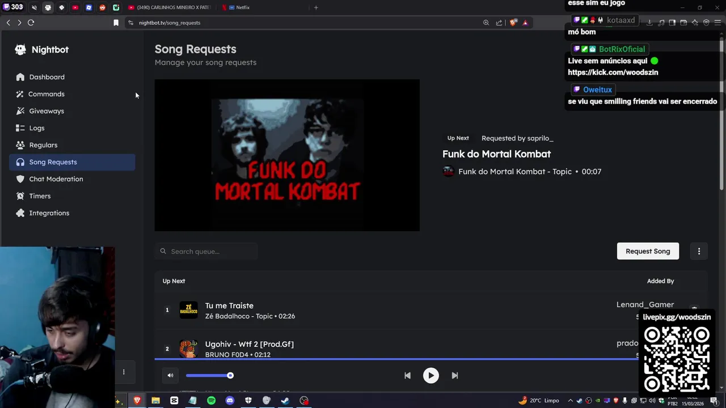Screen dimensions: 726x408
Task: Click the zoom magnifier icon in address bar
Action: coord(486,23)
